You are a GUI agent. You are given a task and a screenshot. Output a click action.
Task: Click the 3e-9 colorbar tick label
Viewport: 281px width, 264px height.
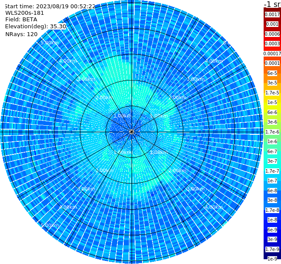pyautogui.click(x=272, y=239)
